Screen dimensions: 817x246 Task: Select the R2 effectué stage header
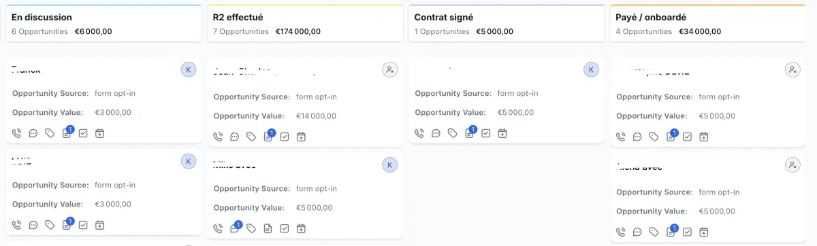click(304, 24)
